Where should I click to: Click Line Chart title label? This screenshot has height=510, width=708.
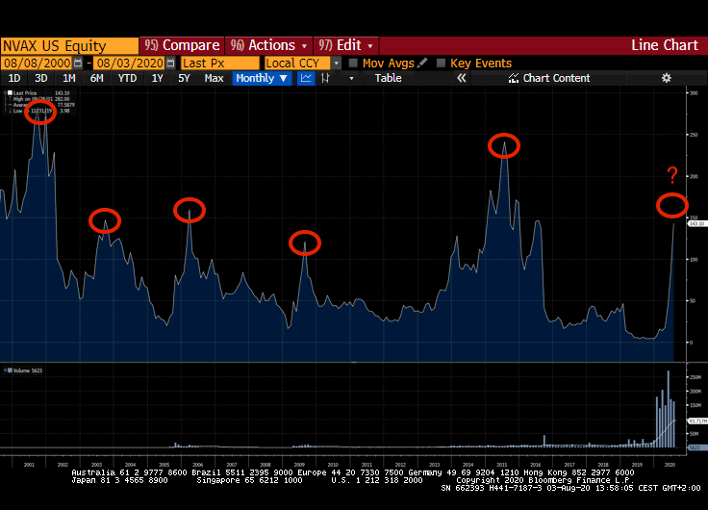click(665, 45)
